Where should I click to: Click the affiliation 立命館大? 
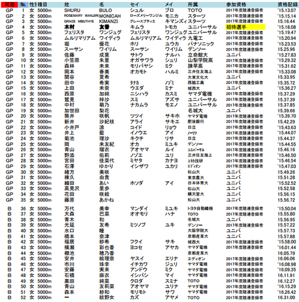point(197,55)
